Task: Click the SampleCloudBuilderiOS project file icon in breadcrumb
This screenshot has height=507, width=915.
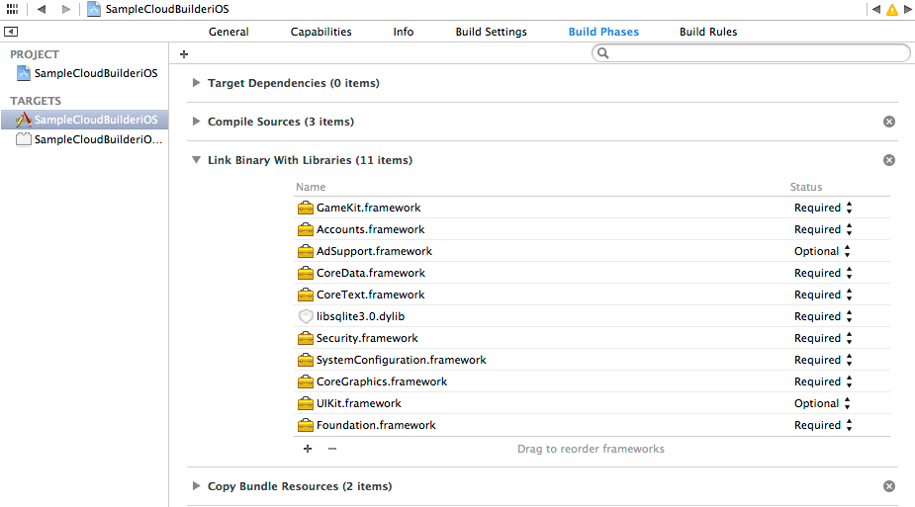Action: [93, 9]
